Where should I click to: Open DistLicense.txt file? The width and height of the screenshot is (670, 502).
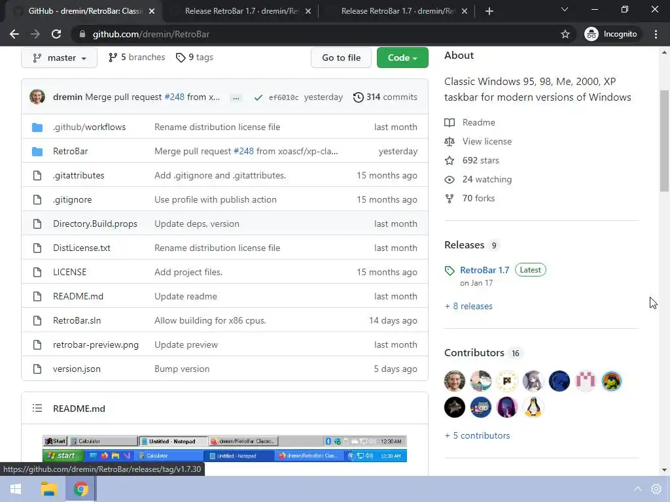[x=82, y=248]
